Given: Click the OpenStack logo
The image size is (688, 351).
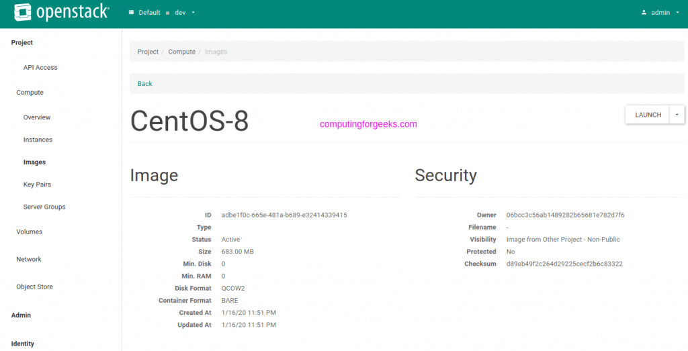Looking at the screenshot, I should pos(61,12).
